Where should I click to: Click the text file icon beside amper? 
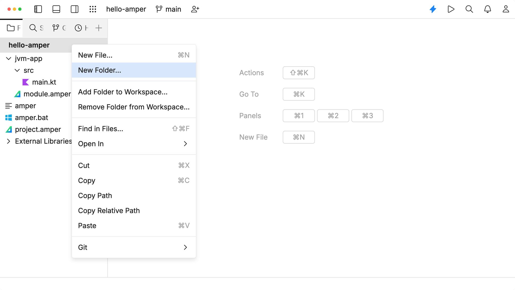pos(9,106)
